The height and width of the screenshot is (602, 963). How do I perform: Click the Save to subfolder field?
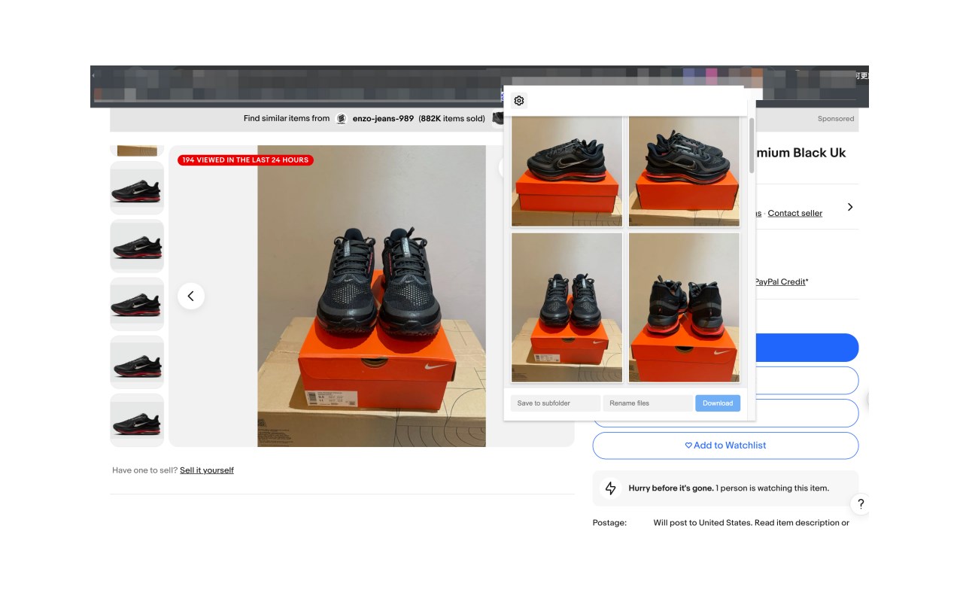click(555, 403)
